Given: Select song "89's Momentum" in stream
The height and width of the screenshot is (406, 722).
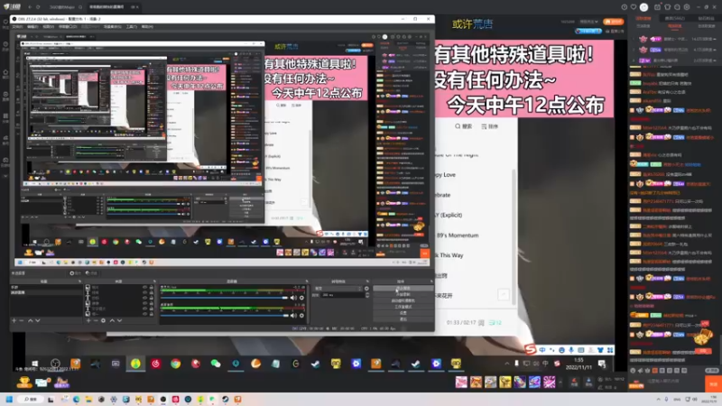Looking at the screenshot, I should pos(458,235).
